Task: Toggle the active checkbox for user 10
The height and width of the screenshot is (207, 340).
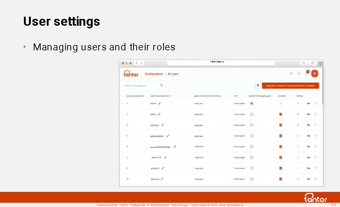Action: click(x=280, y=179)
